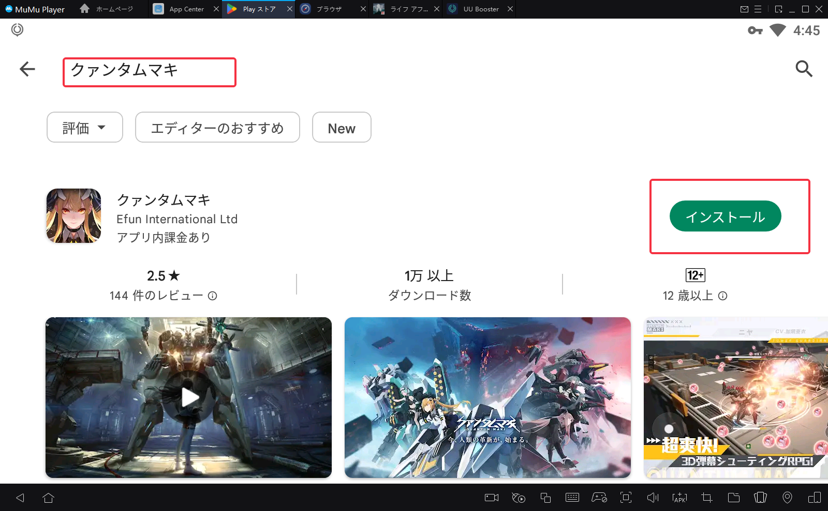
Task: Go back with the Play Store arrow
Action: coord(27,69)
